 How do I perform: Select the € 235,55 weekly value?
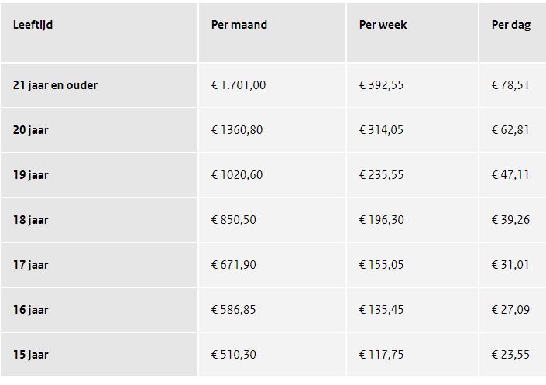pos(381,175)
